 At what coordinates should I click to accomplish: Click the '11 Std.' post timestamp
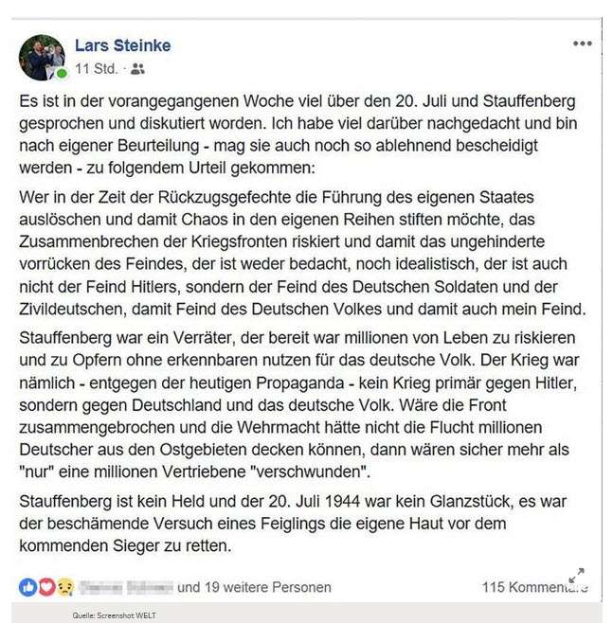click(x=96, y=68)
